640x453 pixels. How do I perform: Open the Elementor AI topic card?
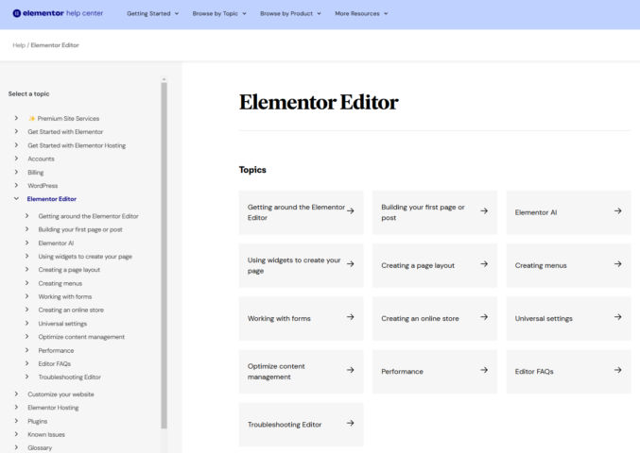click(568, 212)
